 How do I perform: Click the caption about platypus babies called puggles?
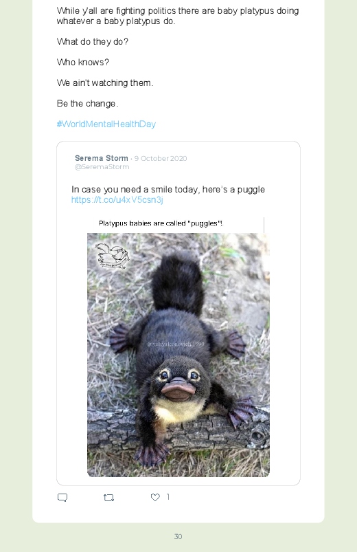pos(161,223)
